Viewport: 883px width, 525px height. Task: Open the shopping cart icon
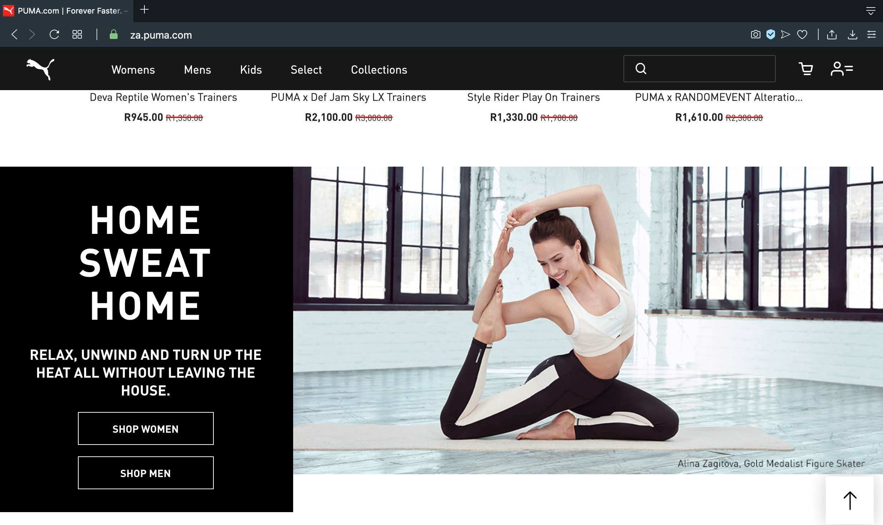(x=806, y=69)
